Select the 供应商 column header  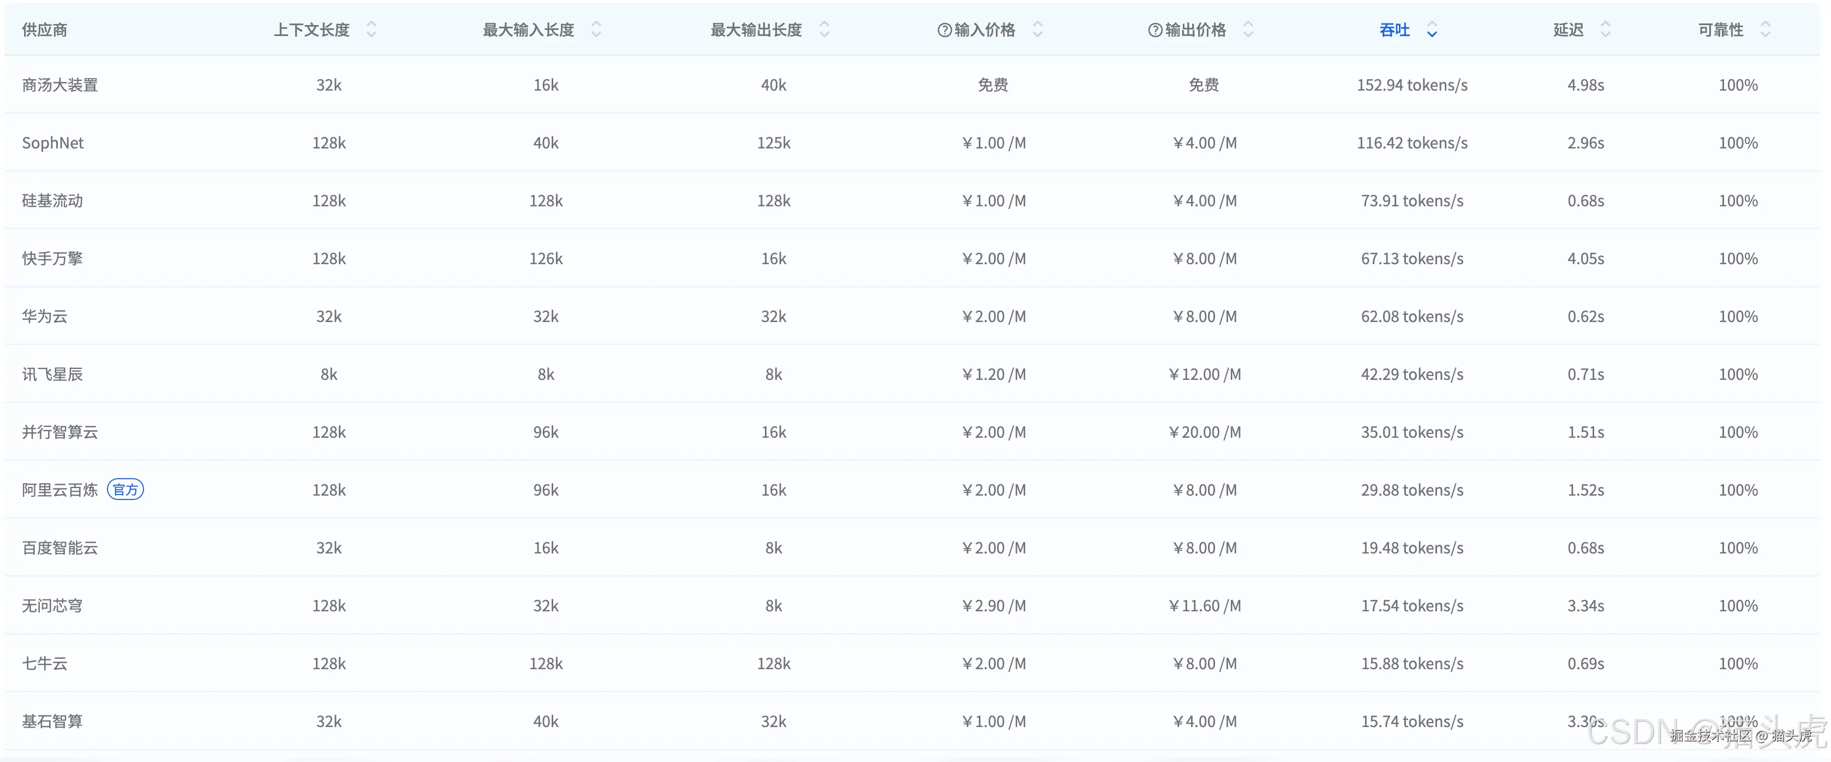pyautogui.click(x=44, y=30)
